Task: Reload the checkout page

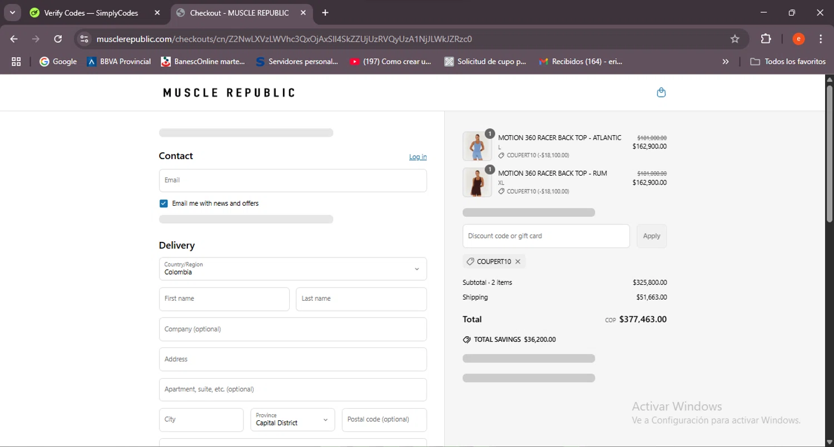Action: (x=58, y=39)
